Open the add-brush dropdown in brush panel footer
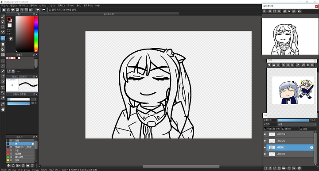The height and width of the screenshot is (171, 319). tap(18, 166)
